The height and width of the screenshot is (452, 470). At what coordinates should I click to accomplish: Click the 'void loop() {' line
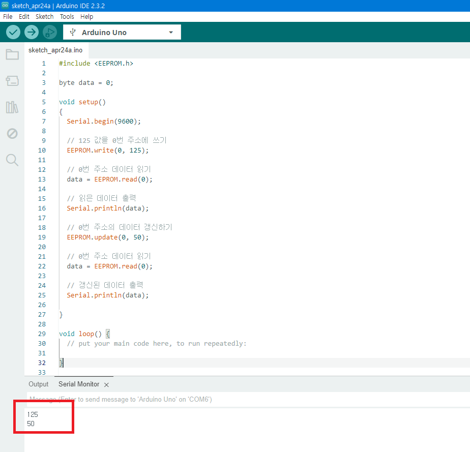(84, 334)
